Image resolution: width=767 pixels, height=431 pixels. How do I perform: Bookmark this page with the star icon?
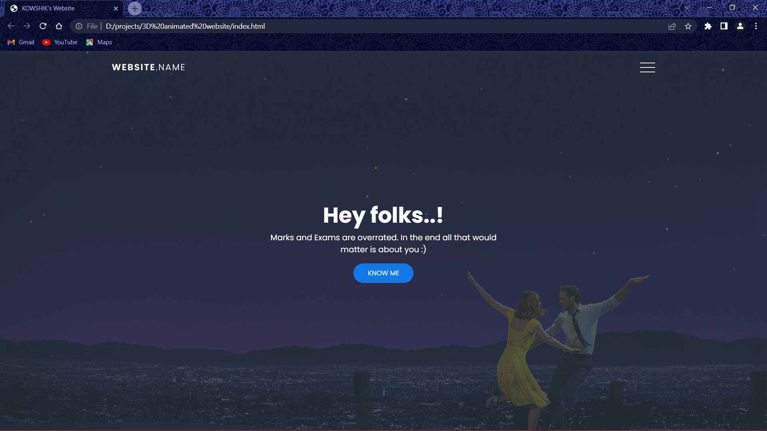pos(688,26)
